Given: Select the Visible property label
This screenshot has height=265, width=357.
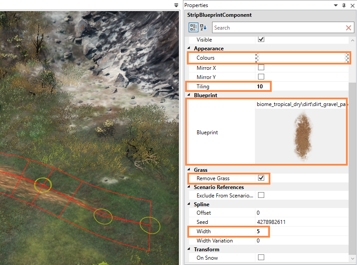Looking at the screenshot, I should [204, 40].
